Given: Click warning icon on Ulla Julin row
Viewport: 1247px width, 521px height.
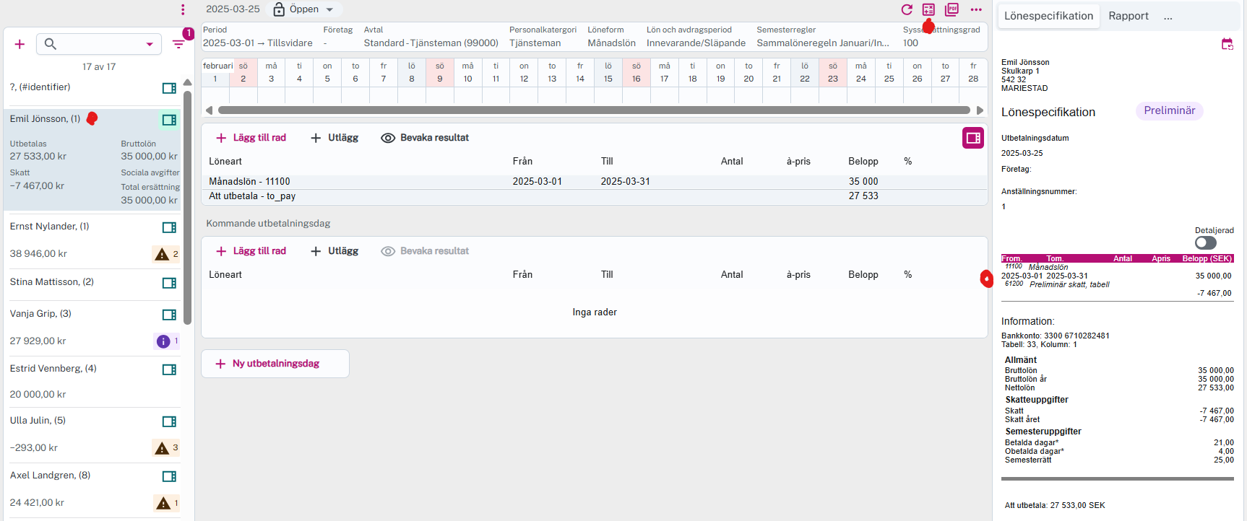Looking at the screenshot, I should pos(162,448).
